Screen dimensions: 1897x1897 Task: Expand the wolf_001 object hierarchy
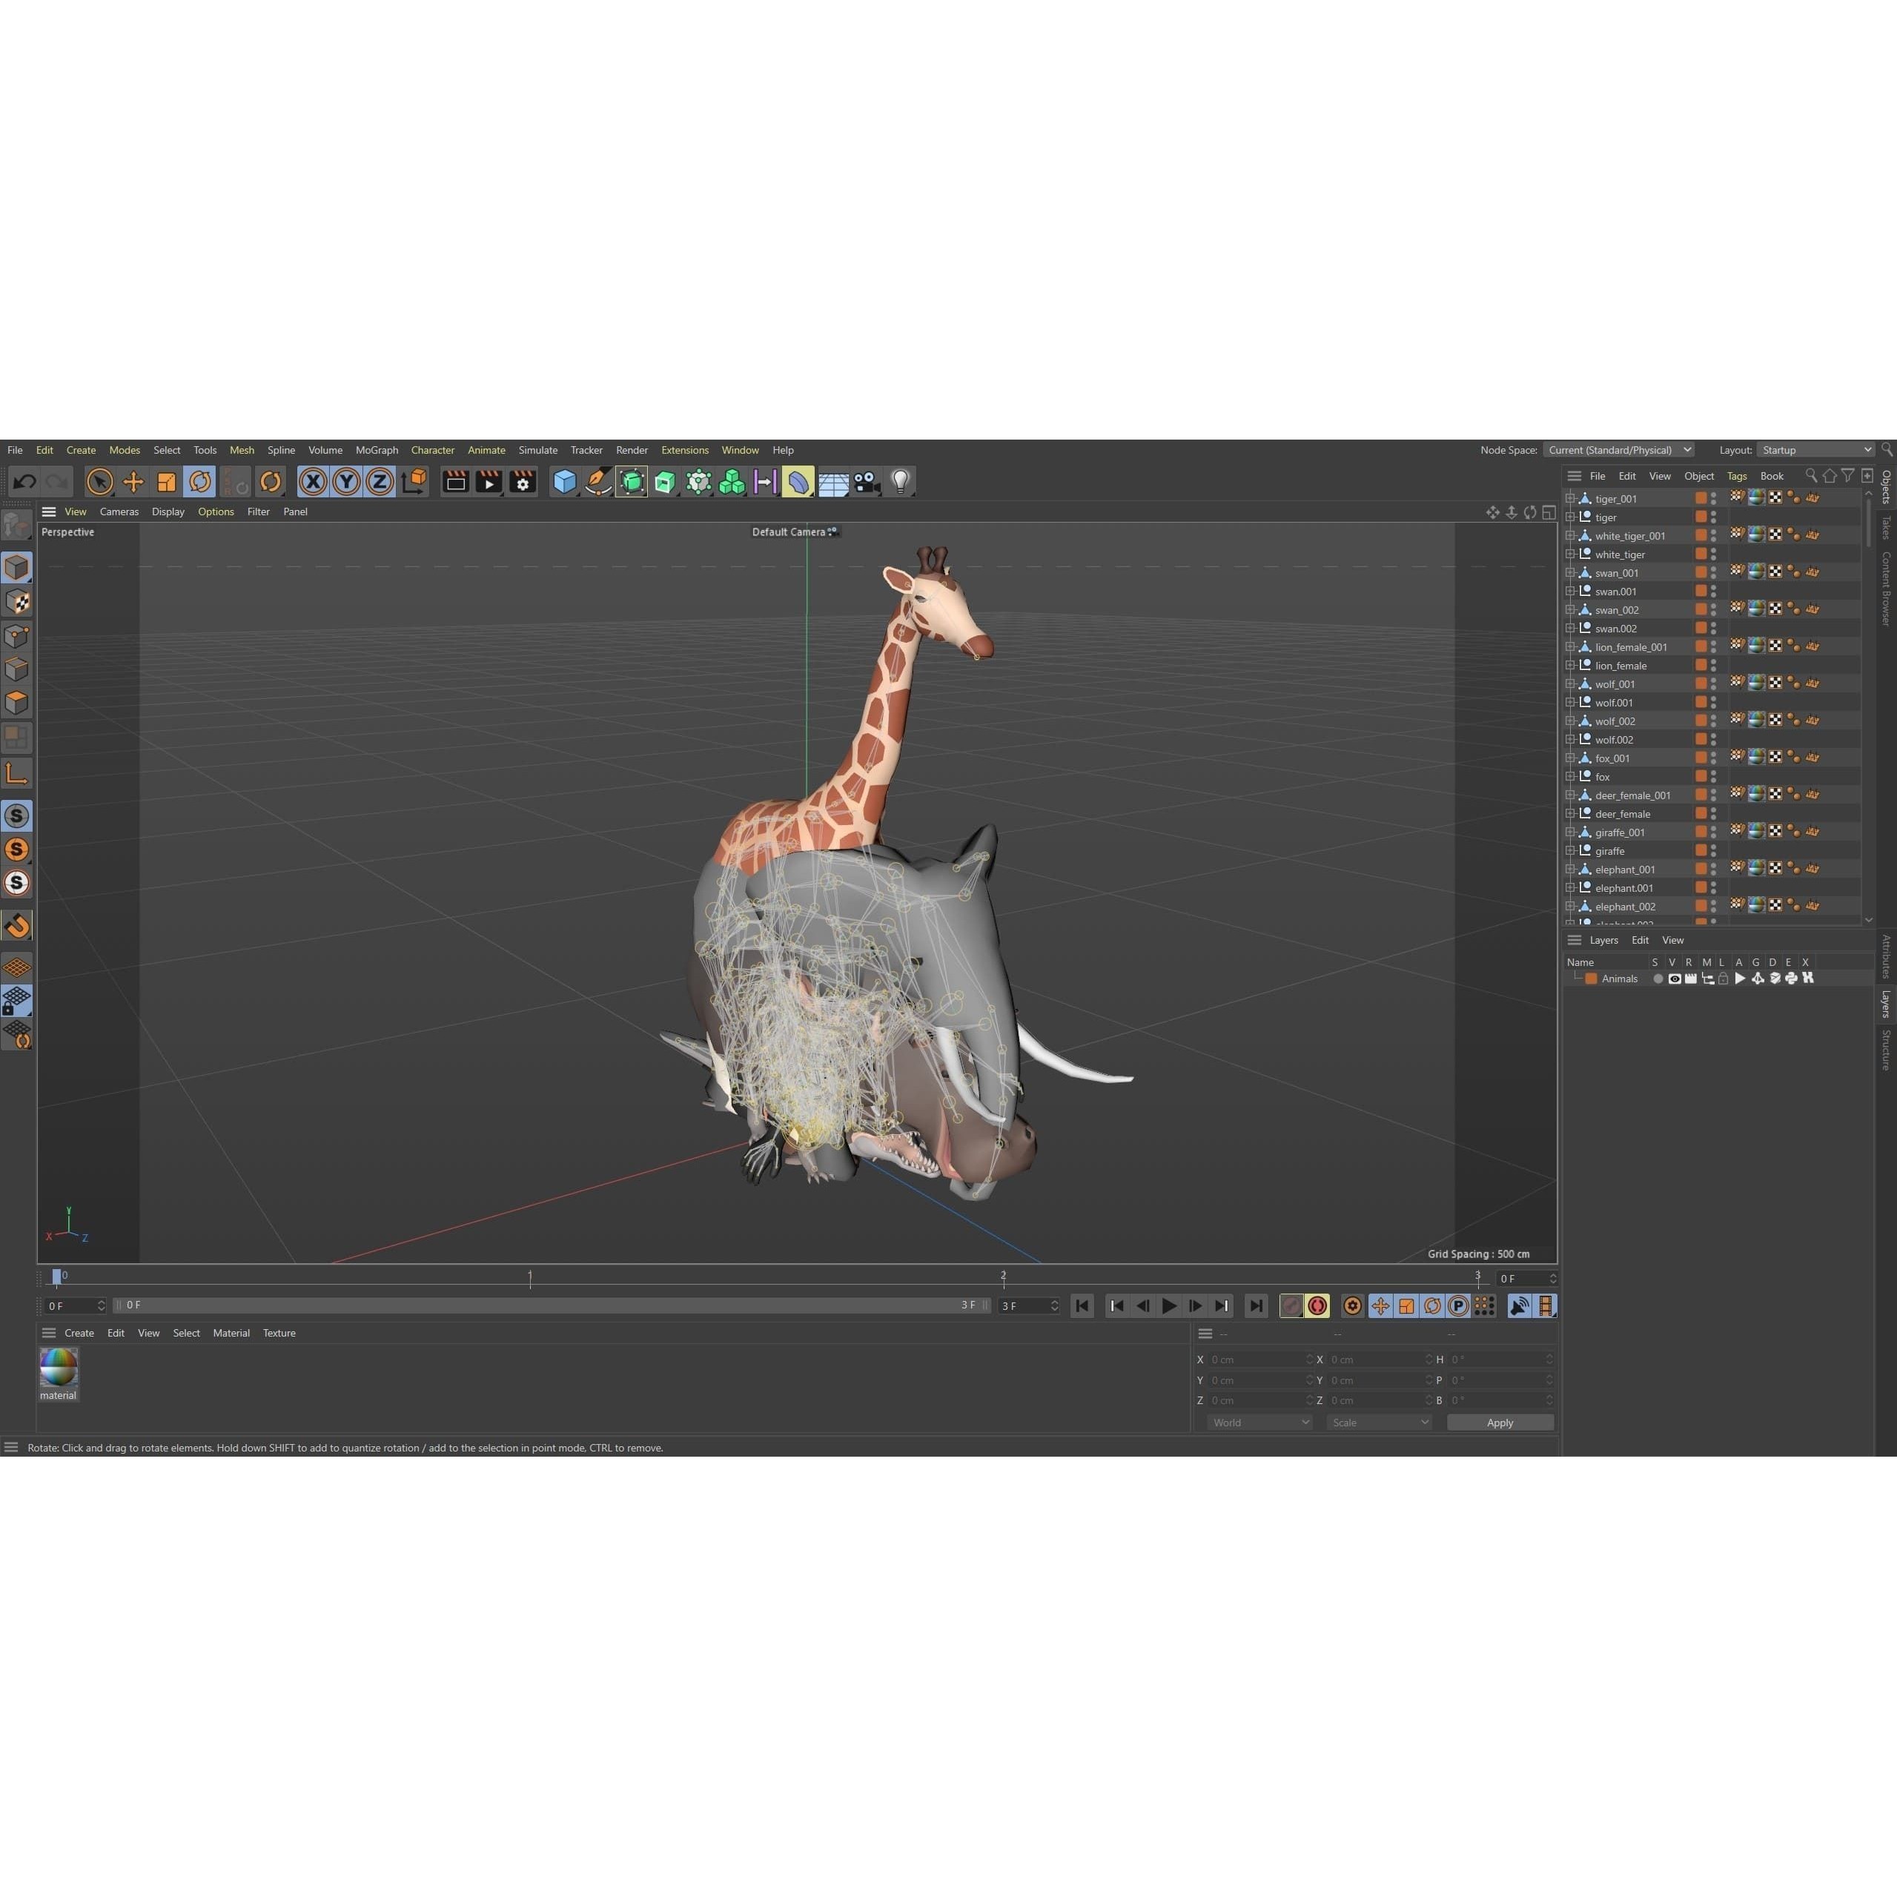(1569, 683)
